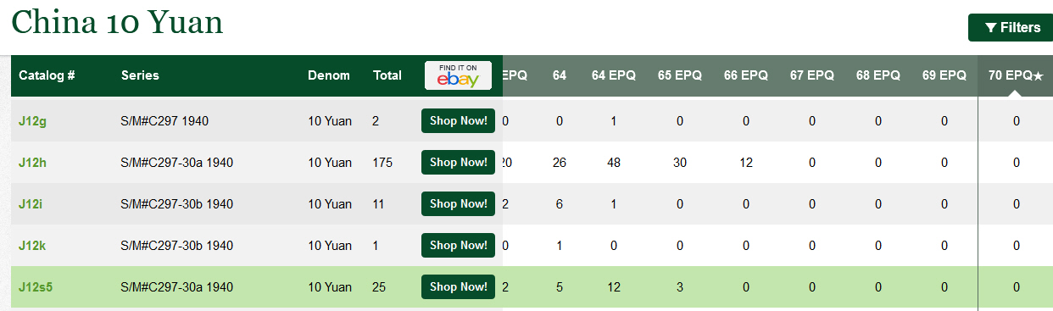The image size is (1053, 311).
Task: Select the 64 EPQ column header
Action: 613,75
